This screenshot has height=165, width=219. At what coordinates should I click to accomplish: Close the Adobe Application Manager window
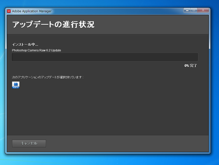(x=203, y=10)
